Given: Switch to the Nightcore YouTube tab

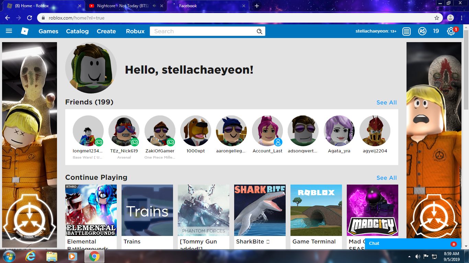Looking at the screenshot, I should click(x=126, y=6).
